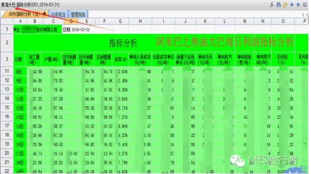
Task: Select column O header
Action: pyautogui.click(x=283, y=21)
